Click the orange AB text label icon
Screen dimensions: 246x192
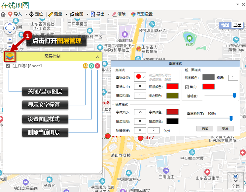86,66
